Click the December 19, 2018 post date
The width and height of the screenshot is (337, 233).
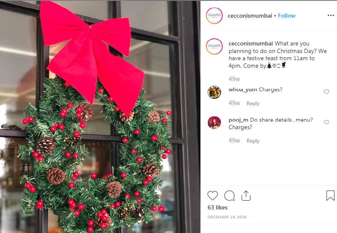[227, 217]
